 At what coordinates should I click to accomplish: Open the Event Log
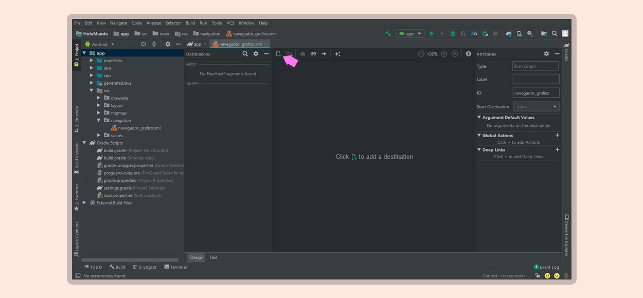coord(546,267)
